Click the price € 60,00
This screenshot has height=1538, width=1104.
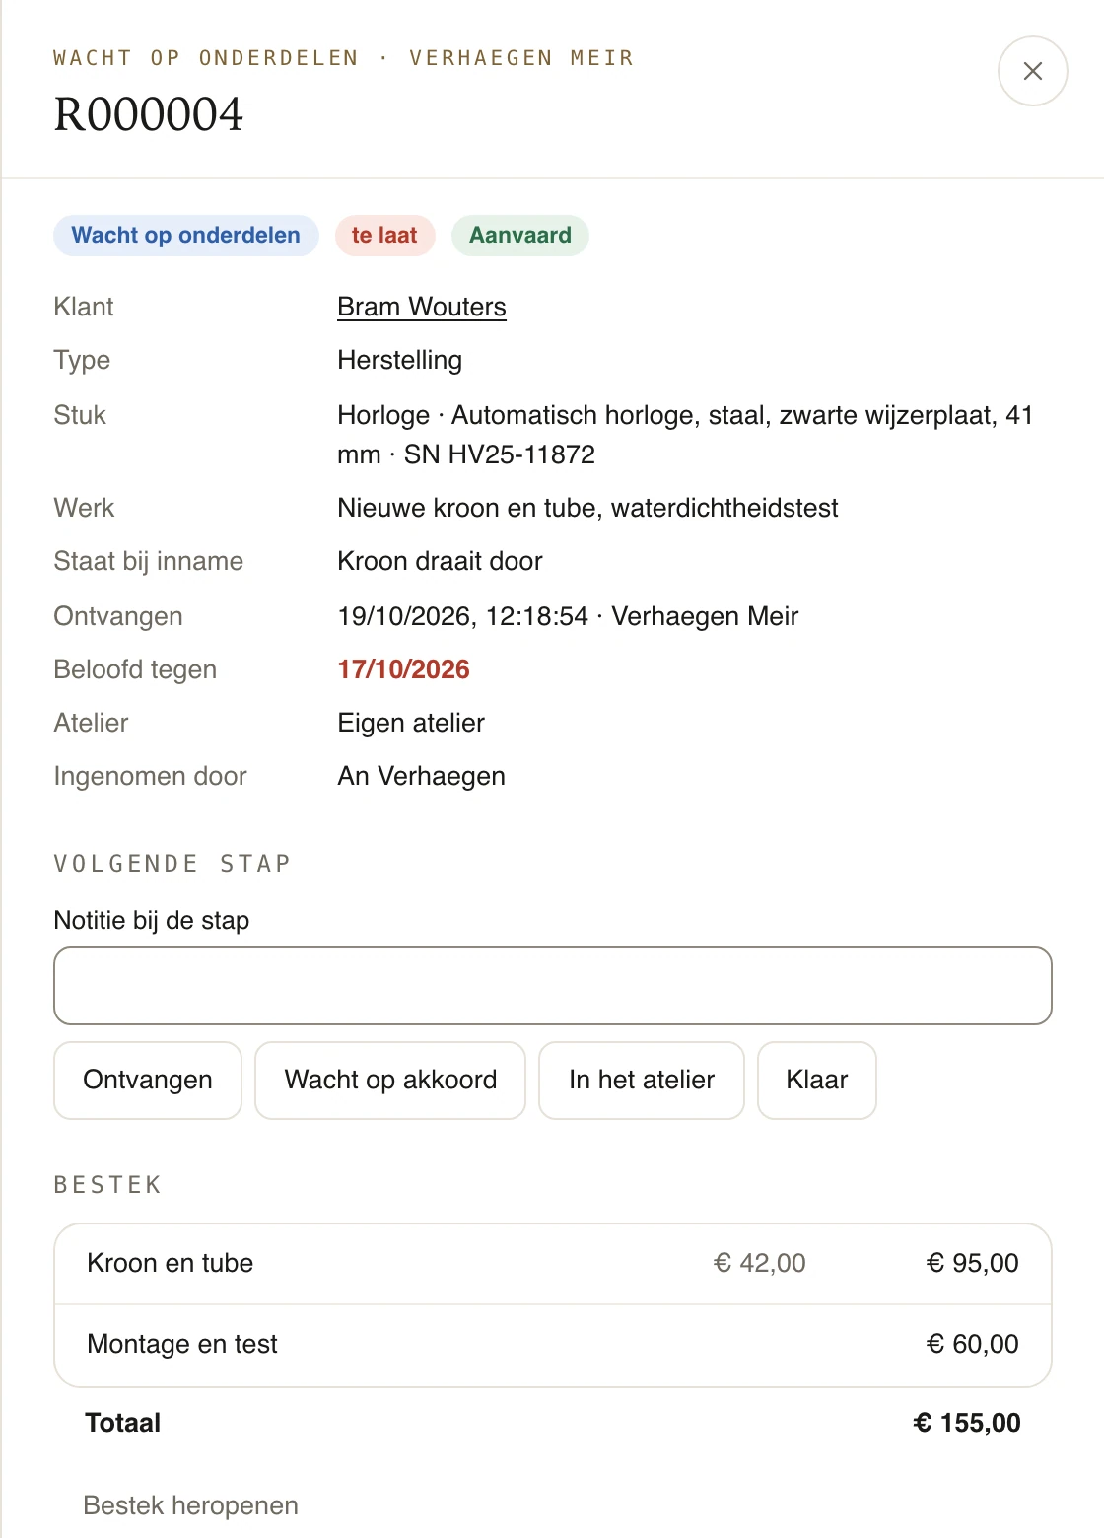click(x=973, y=1344)
